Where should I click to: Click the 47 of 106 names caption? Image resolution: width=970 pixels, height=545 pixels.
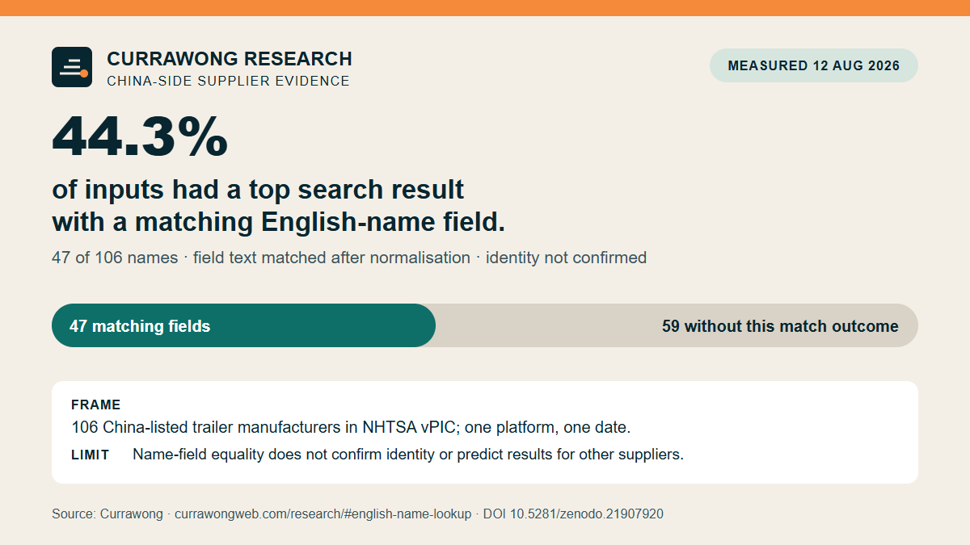(x=115, y=258)
